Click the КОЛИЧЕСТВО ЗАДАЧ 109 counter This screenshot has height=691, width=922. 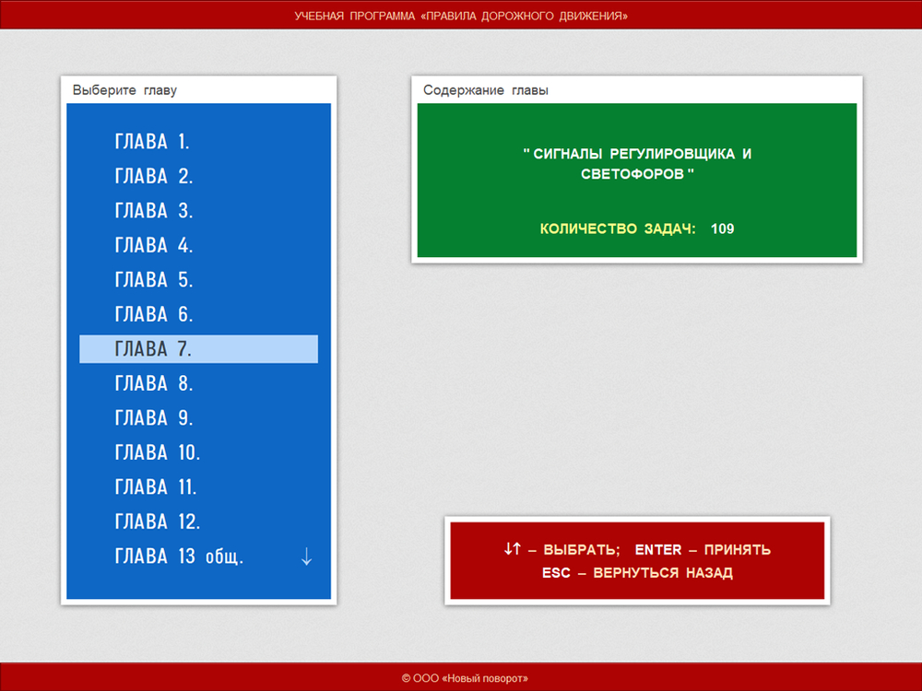point(637,228)
